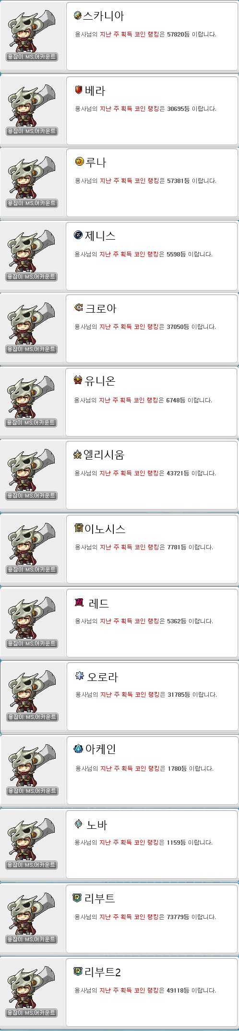Image resolution: width=239 pixels, height=1031 pixels.
Task: Click the 크로아 world icon
Action: [79, 307]
